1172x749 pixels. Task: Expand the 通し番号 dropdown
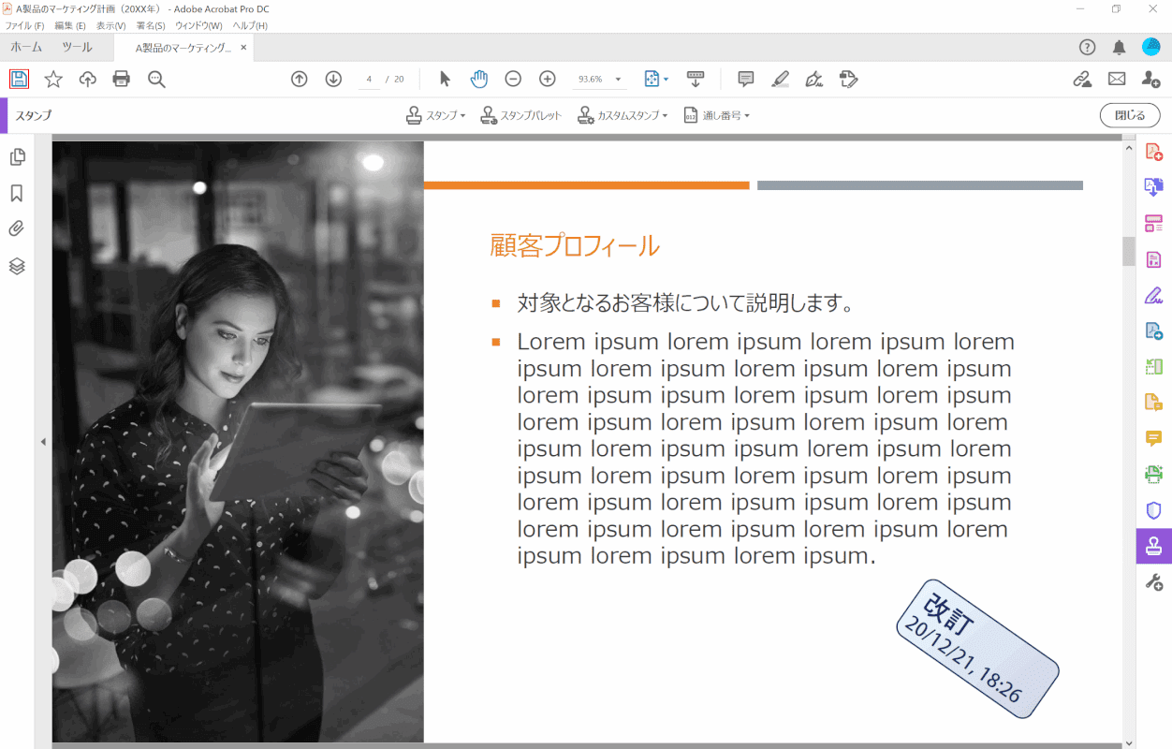click(716, 115)
